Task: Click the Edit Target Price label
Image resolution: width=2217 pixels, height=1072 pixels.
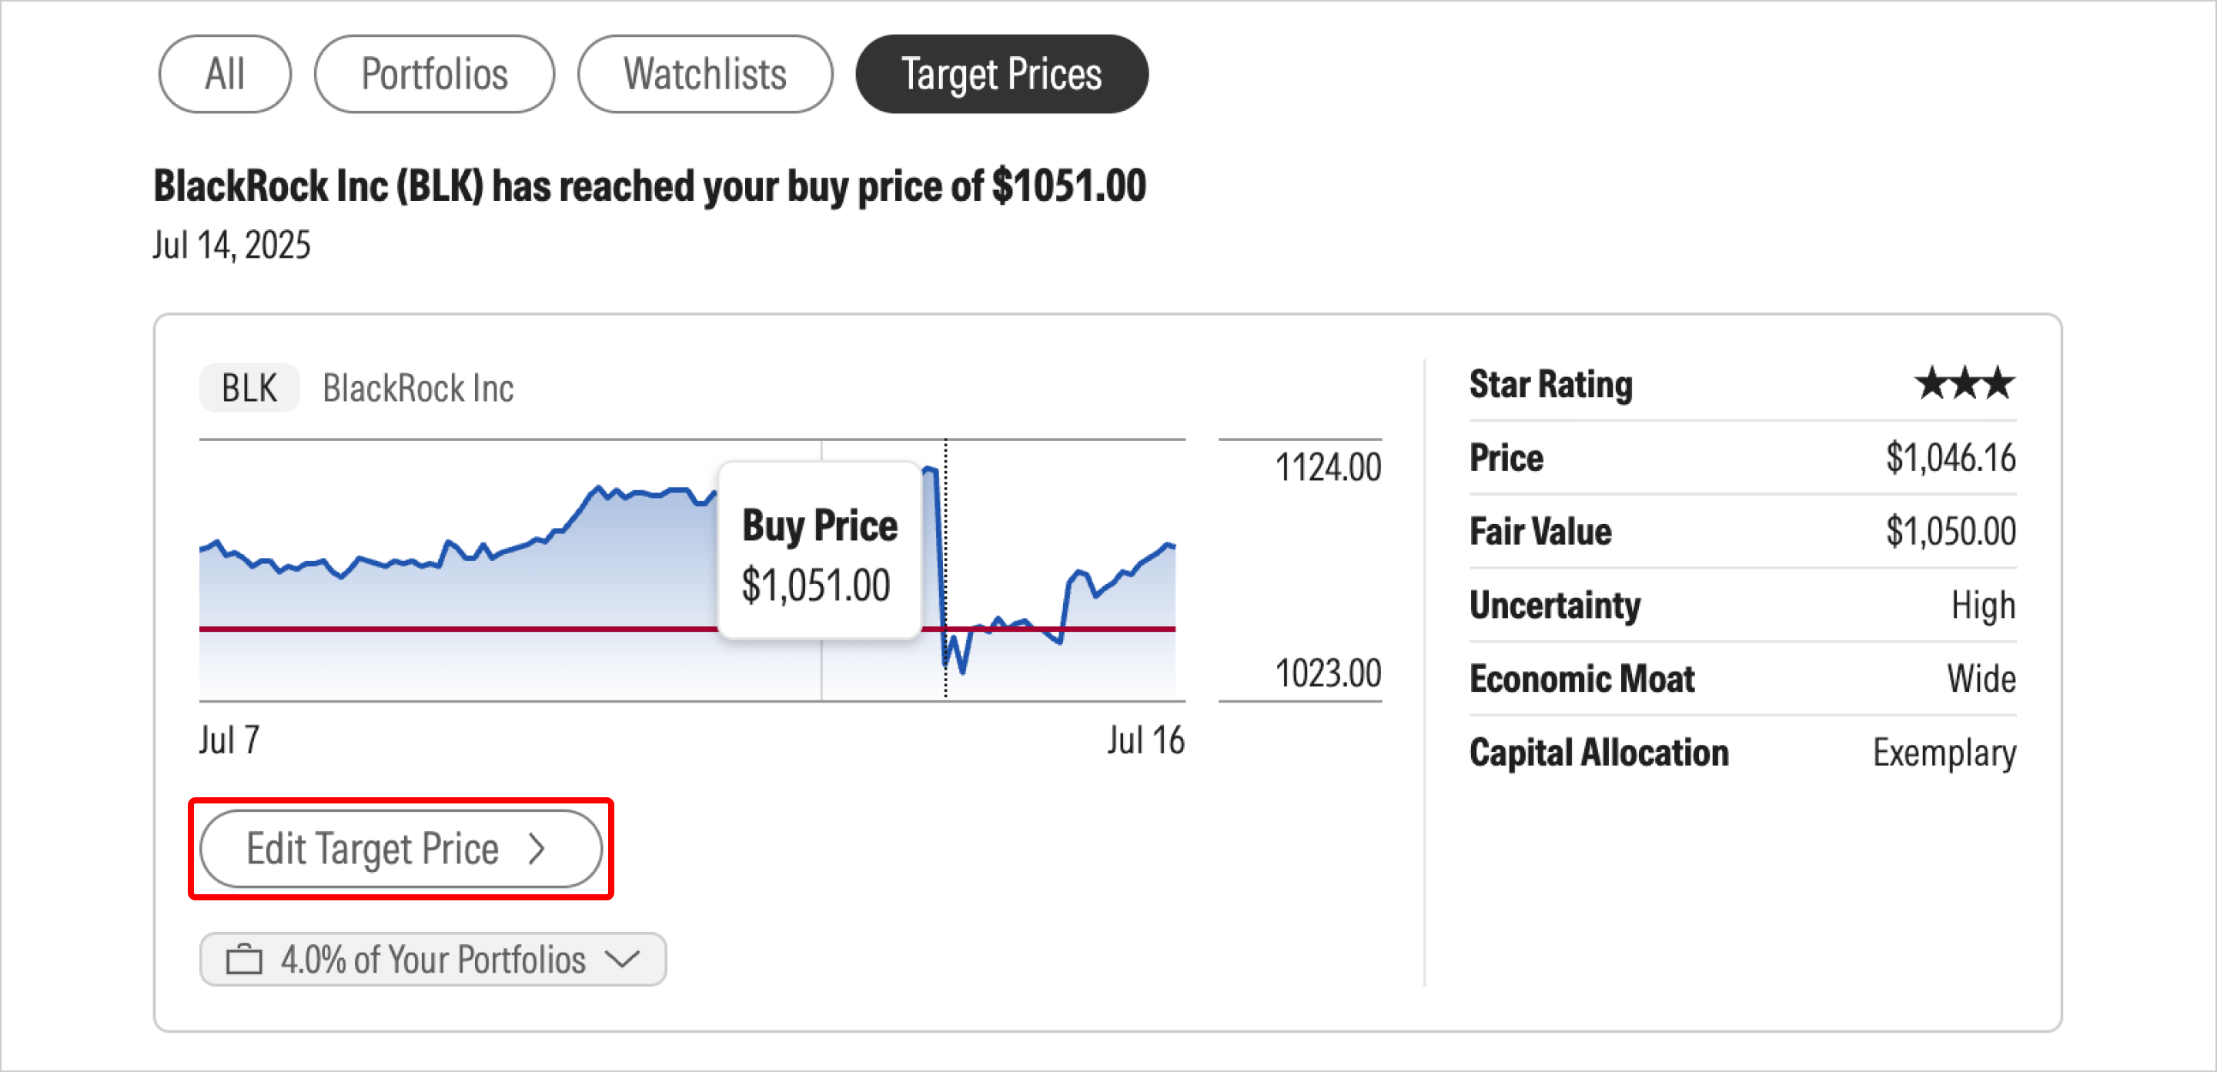Action: tap(372, 849)
